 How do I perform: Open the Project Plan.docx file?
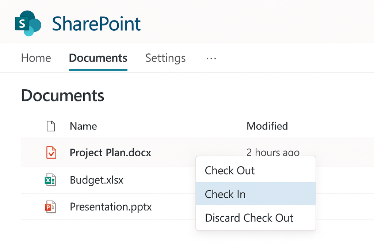click(110, 152)
